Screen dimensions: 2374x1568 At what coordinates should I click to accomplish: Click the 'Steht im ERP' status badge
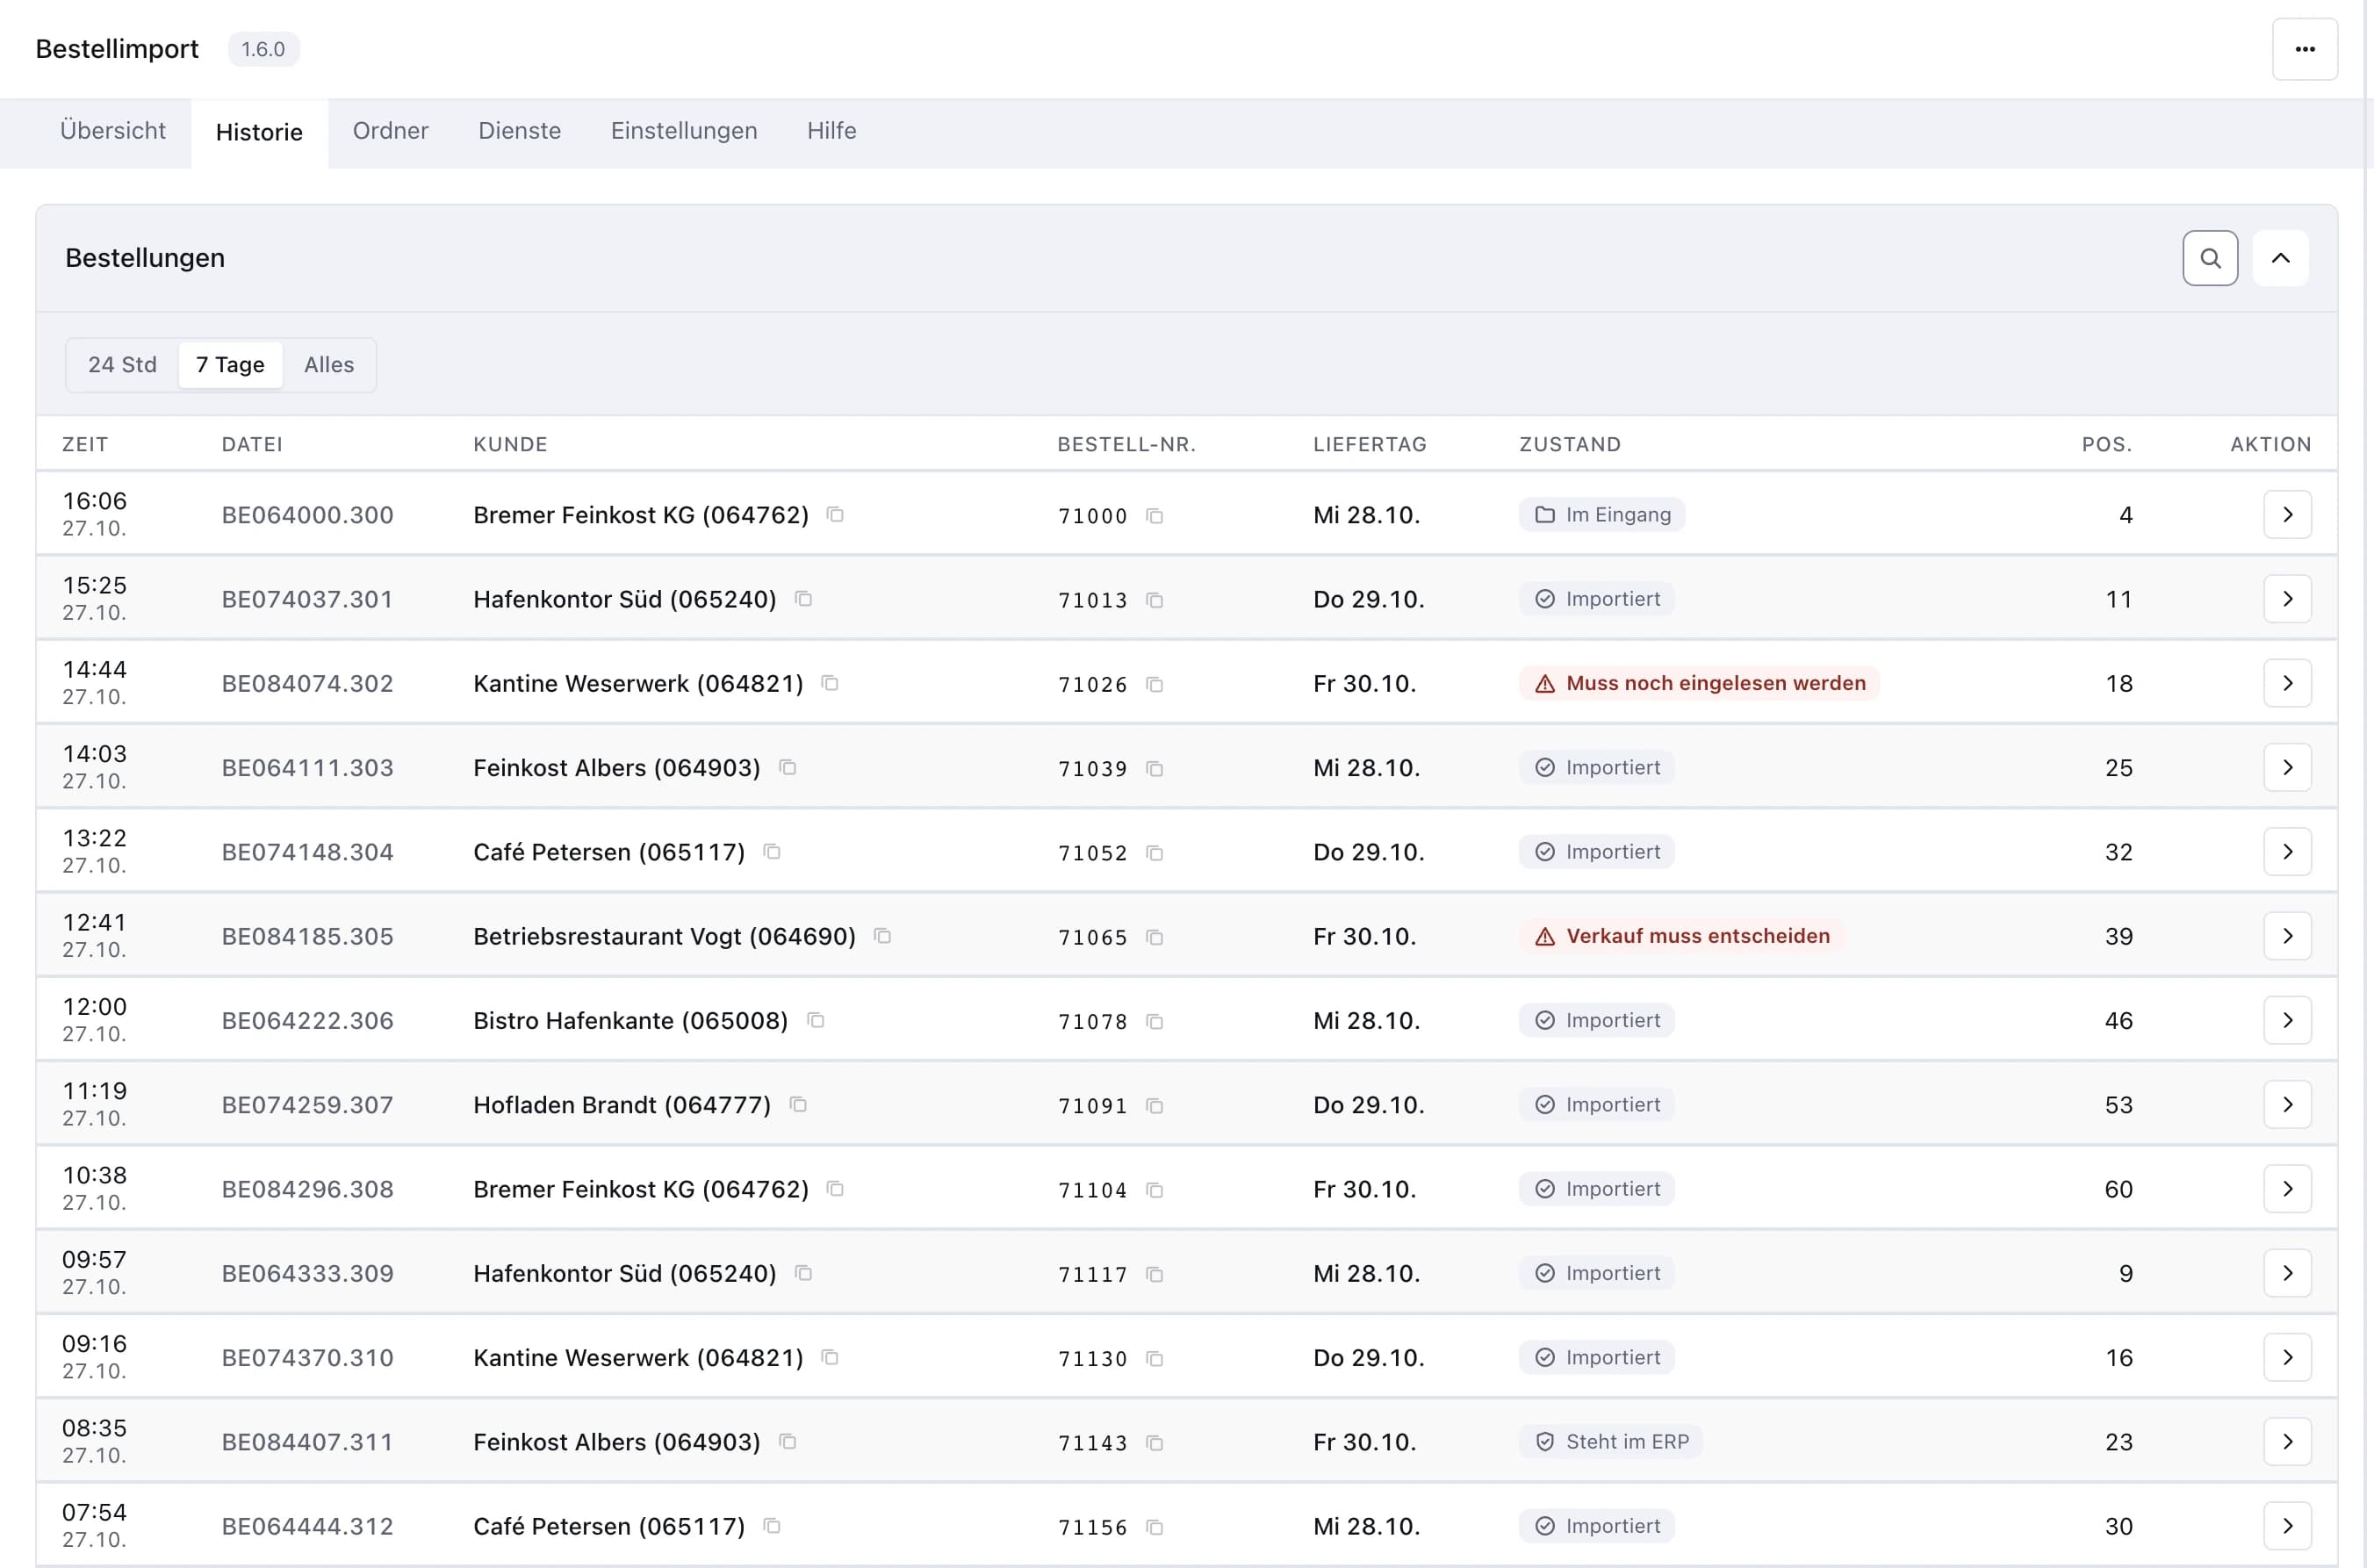point(1611,1441)
